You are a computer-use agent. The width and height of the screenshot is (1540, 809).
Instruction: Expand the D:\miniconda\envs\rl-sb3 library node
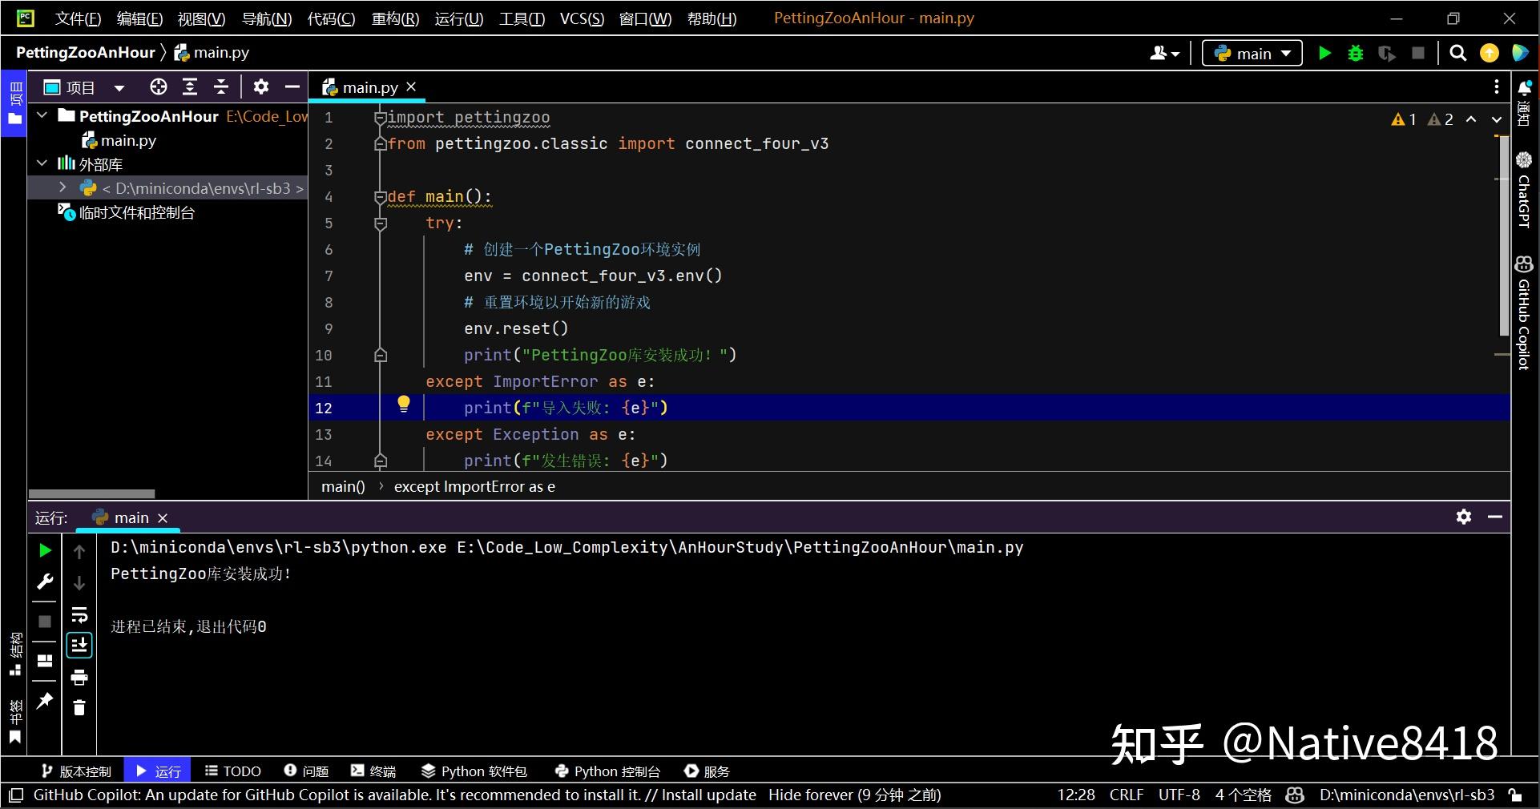(x=62, y=187)
